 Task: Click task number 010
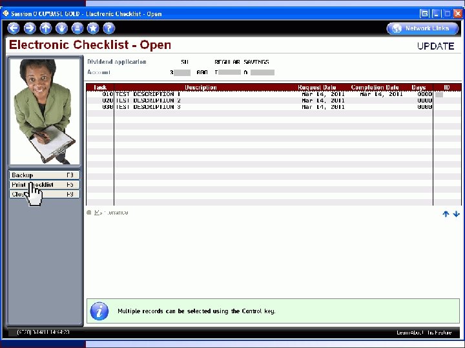click(x=108, y=94)
